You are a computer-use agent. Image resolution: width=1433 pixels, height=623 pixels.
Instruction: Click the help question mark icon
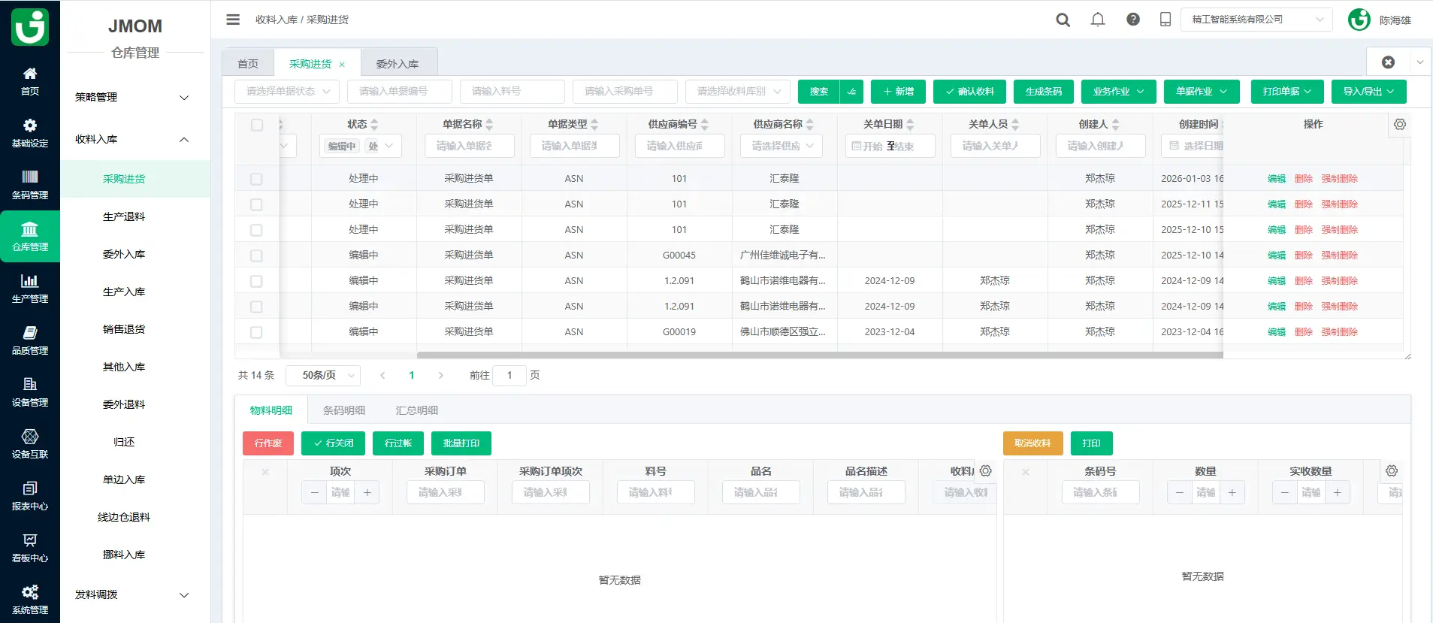coord(1133,20)
